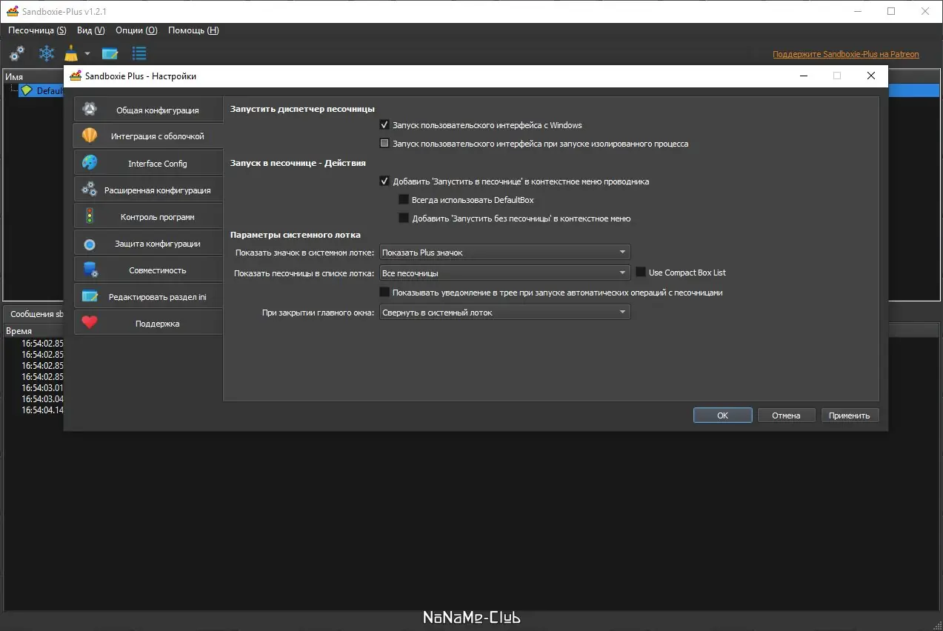This screenshot has width=943, height=631.
Task: Click the list view icon in main toolbar
Action: tap(139, 53)
